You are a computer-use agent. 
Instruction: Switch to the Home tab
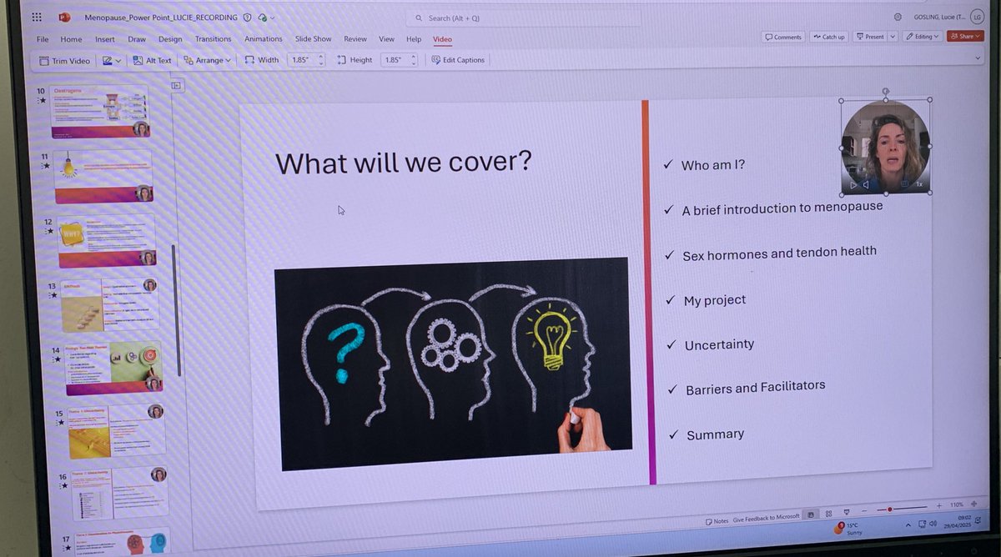71,39
